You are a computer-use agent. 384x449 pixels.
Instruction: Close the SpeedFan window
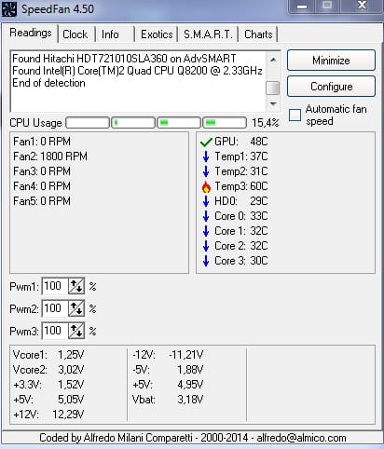coord(362,7)
